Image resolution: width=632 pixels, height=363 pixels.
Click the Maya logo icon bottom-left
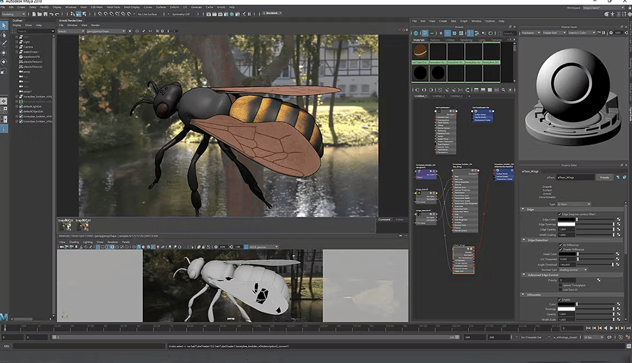point(4,317)
